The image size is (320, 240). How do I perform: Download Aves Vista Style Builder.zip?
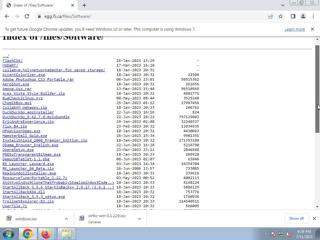pos(34,93)
